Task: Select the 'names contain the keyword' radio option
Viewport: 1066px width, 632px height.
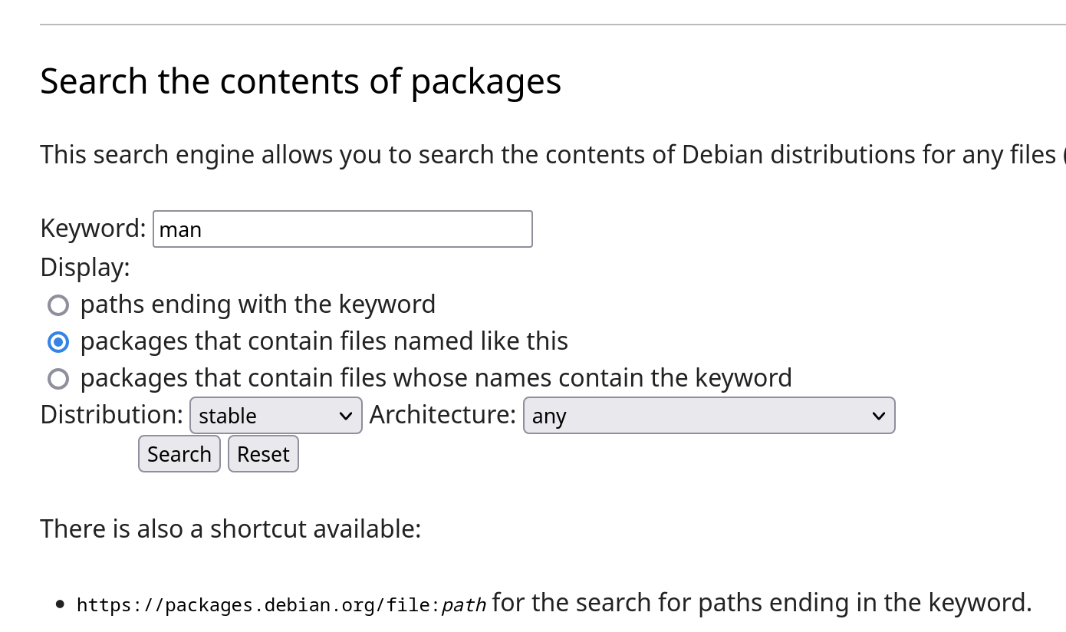Action: (x=58, y=379)
